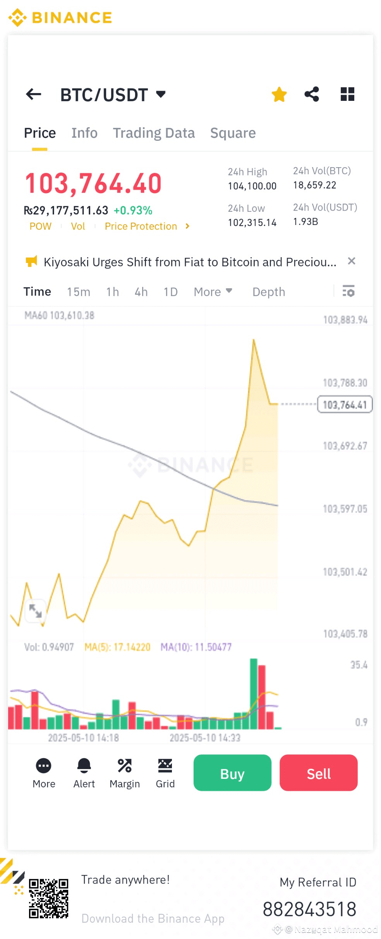The height and width of the screenshot is (939, 381).
Task: Expand the More timeframes dropdown
Action: pos(213,292)
